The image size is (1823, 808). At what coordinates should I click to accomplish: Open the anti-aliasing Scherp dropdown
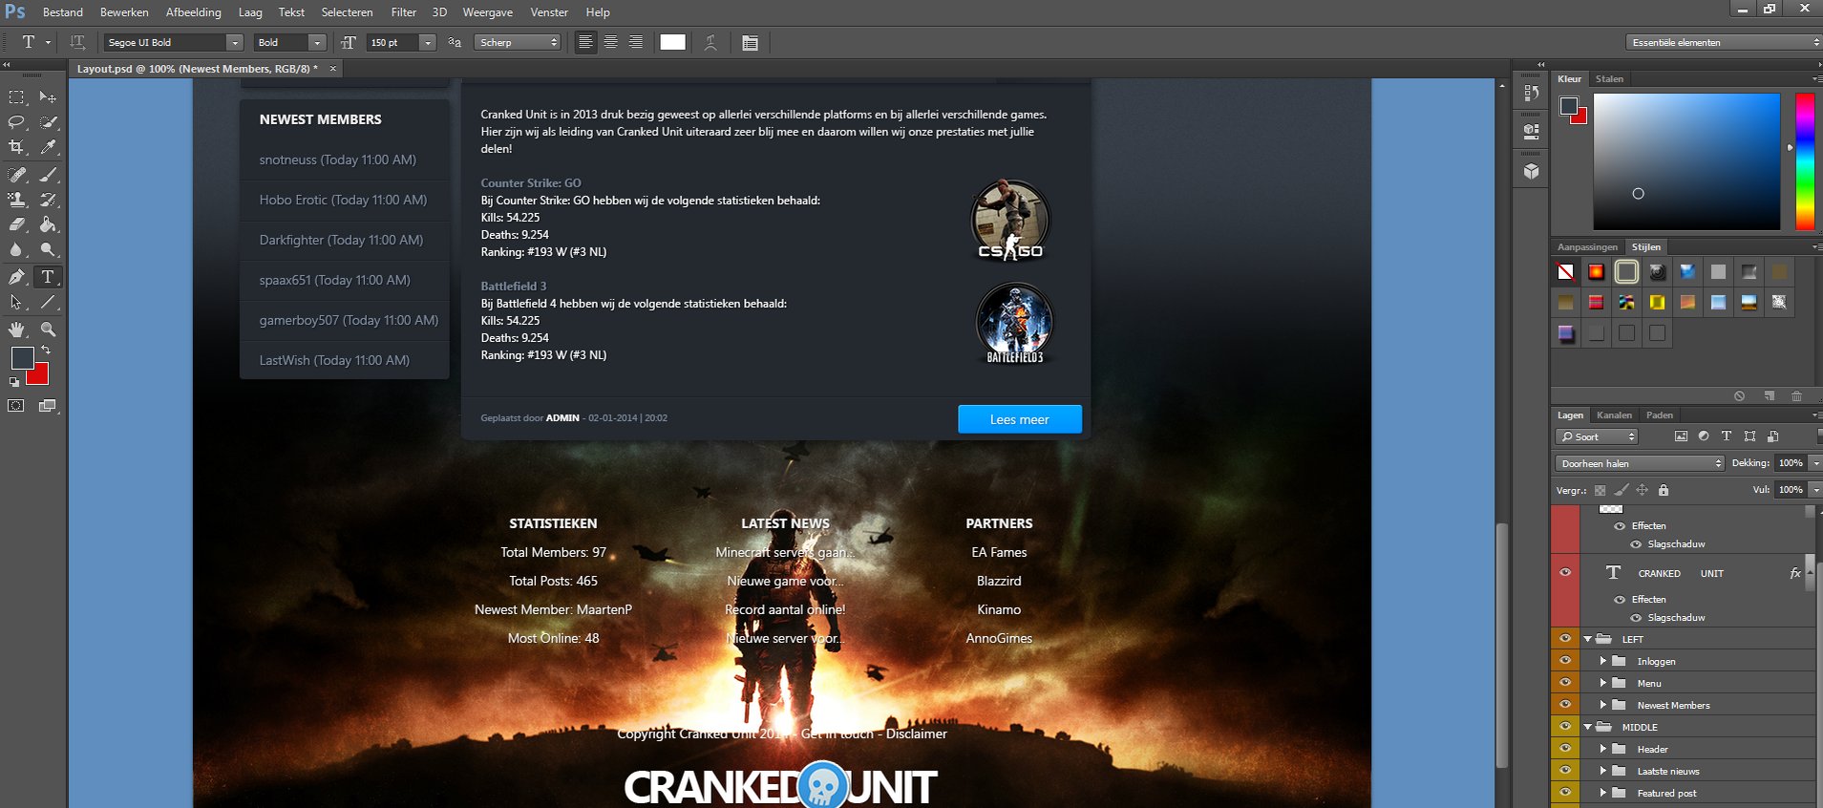[x=517, y=42]
